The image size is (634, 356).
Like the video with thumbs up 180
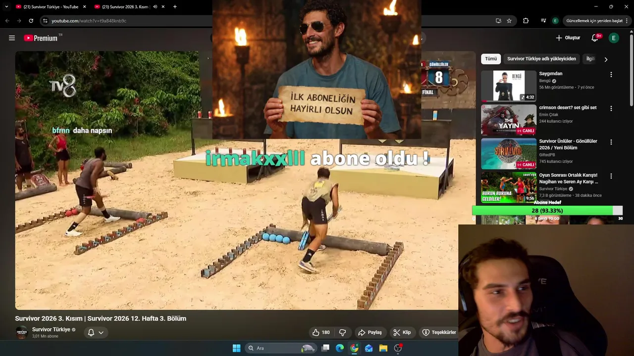point(321,332)
